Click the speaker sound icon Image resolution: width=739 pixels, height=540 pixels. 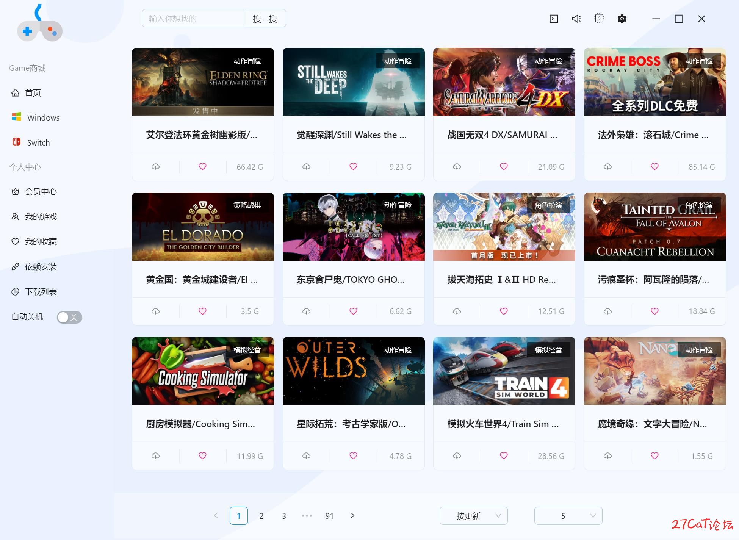coord(576,19)
